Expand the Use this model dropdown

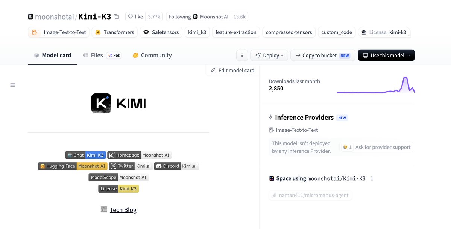coord(386,56)
